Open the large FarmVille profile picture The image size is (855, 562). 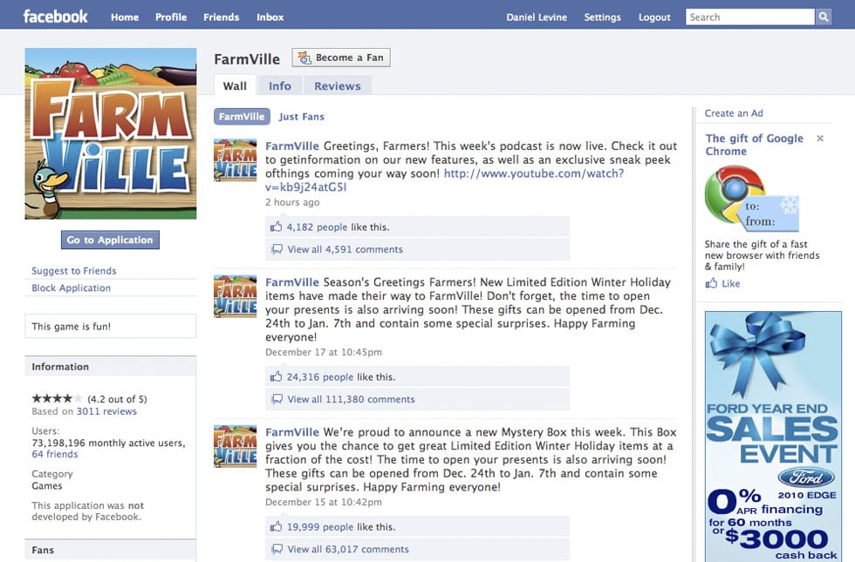(x=111, y=133)
